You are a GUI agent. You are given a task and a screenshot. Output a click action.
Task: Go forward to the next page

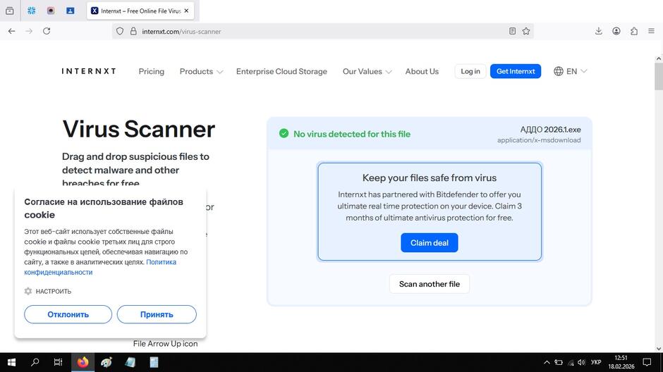[x=29, y=31]
